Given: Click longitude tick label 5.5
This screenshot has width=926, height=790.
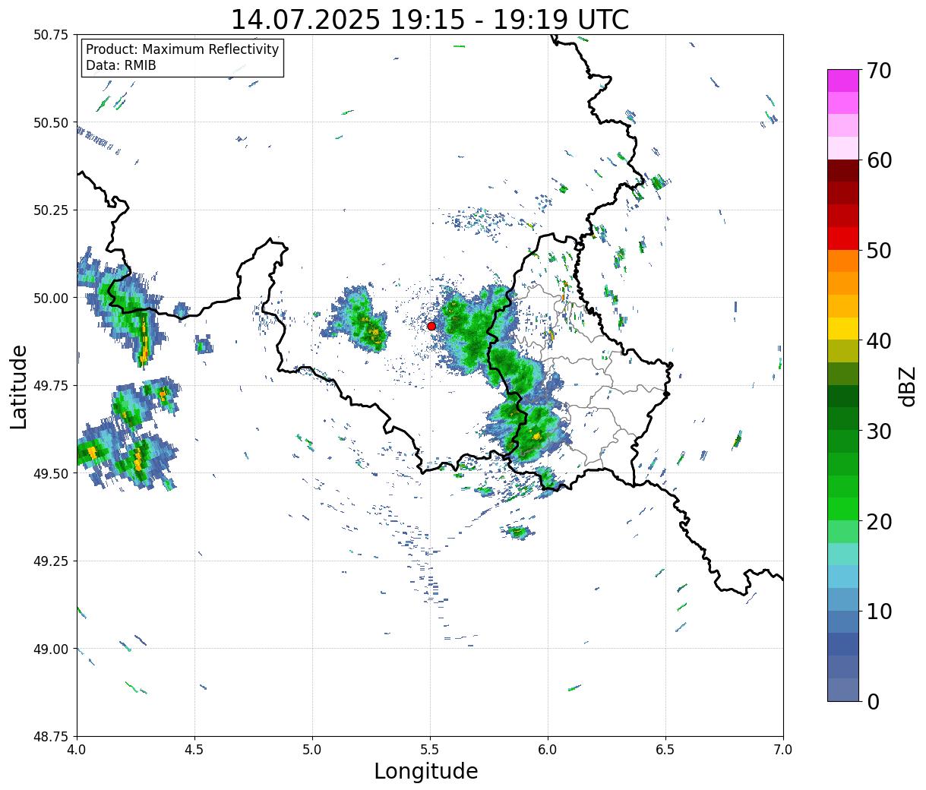Looking at the screenshot, I should pyautogui.click(x=430, y=750).
